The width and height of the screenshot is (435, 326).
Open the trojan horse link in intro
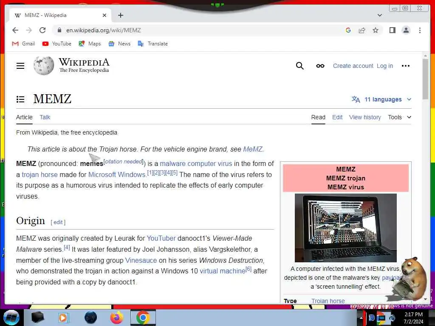tap(40, 174)
